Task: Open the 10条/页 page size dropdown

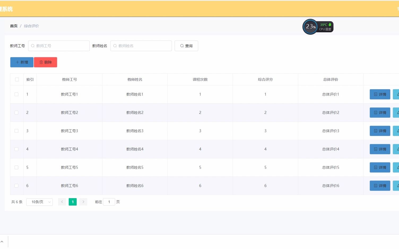Action: 39,202
